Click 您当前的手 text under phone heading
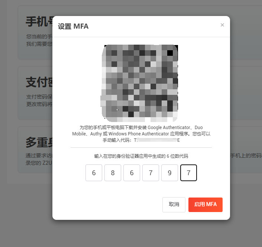 point(39,36)
